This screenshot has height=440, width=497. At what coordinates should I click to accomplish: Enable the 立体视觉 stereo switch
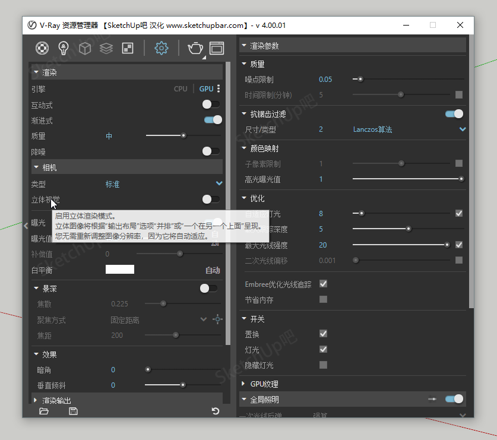[x=211, y=200]
